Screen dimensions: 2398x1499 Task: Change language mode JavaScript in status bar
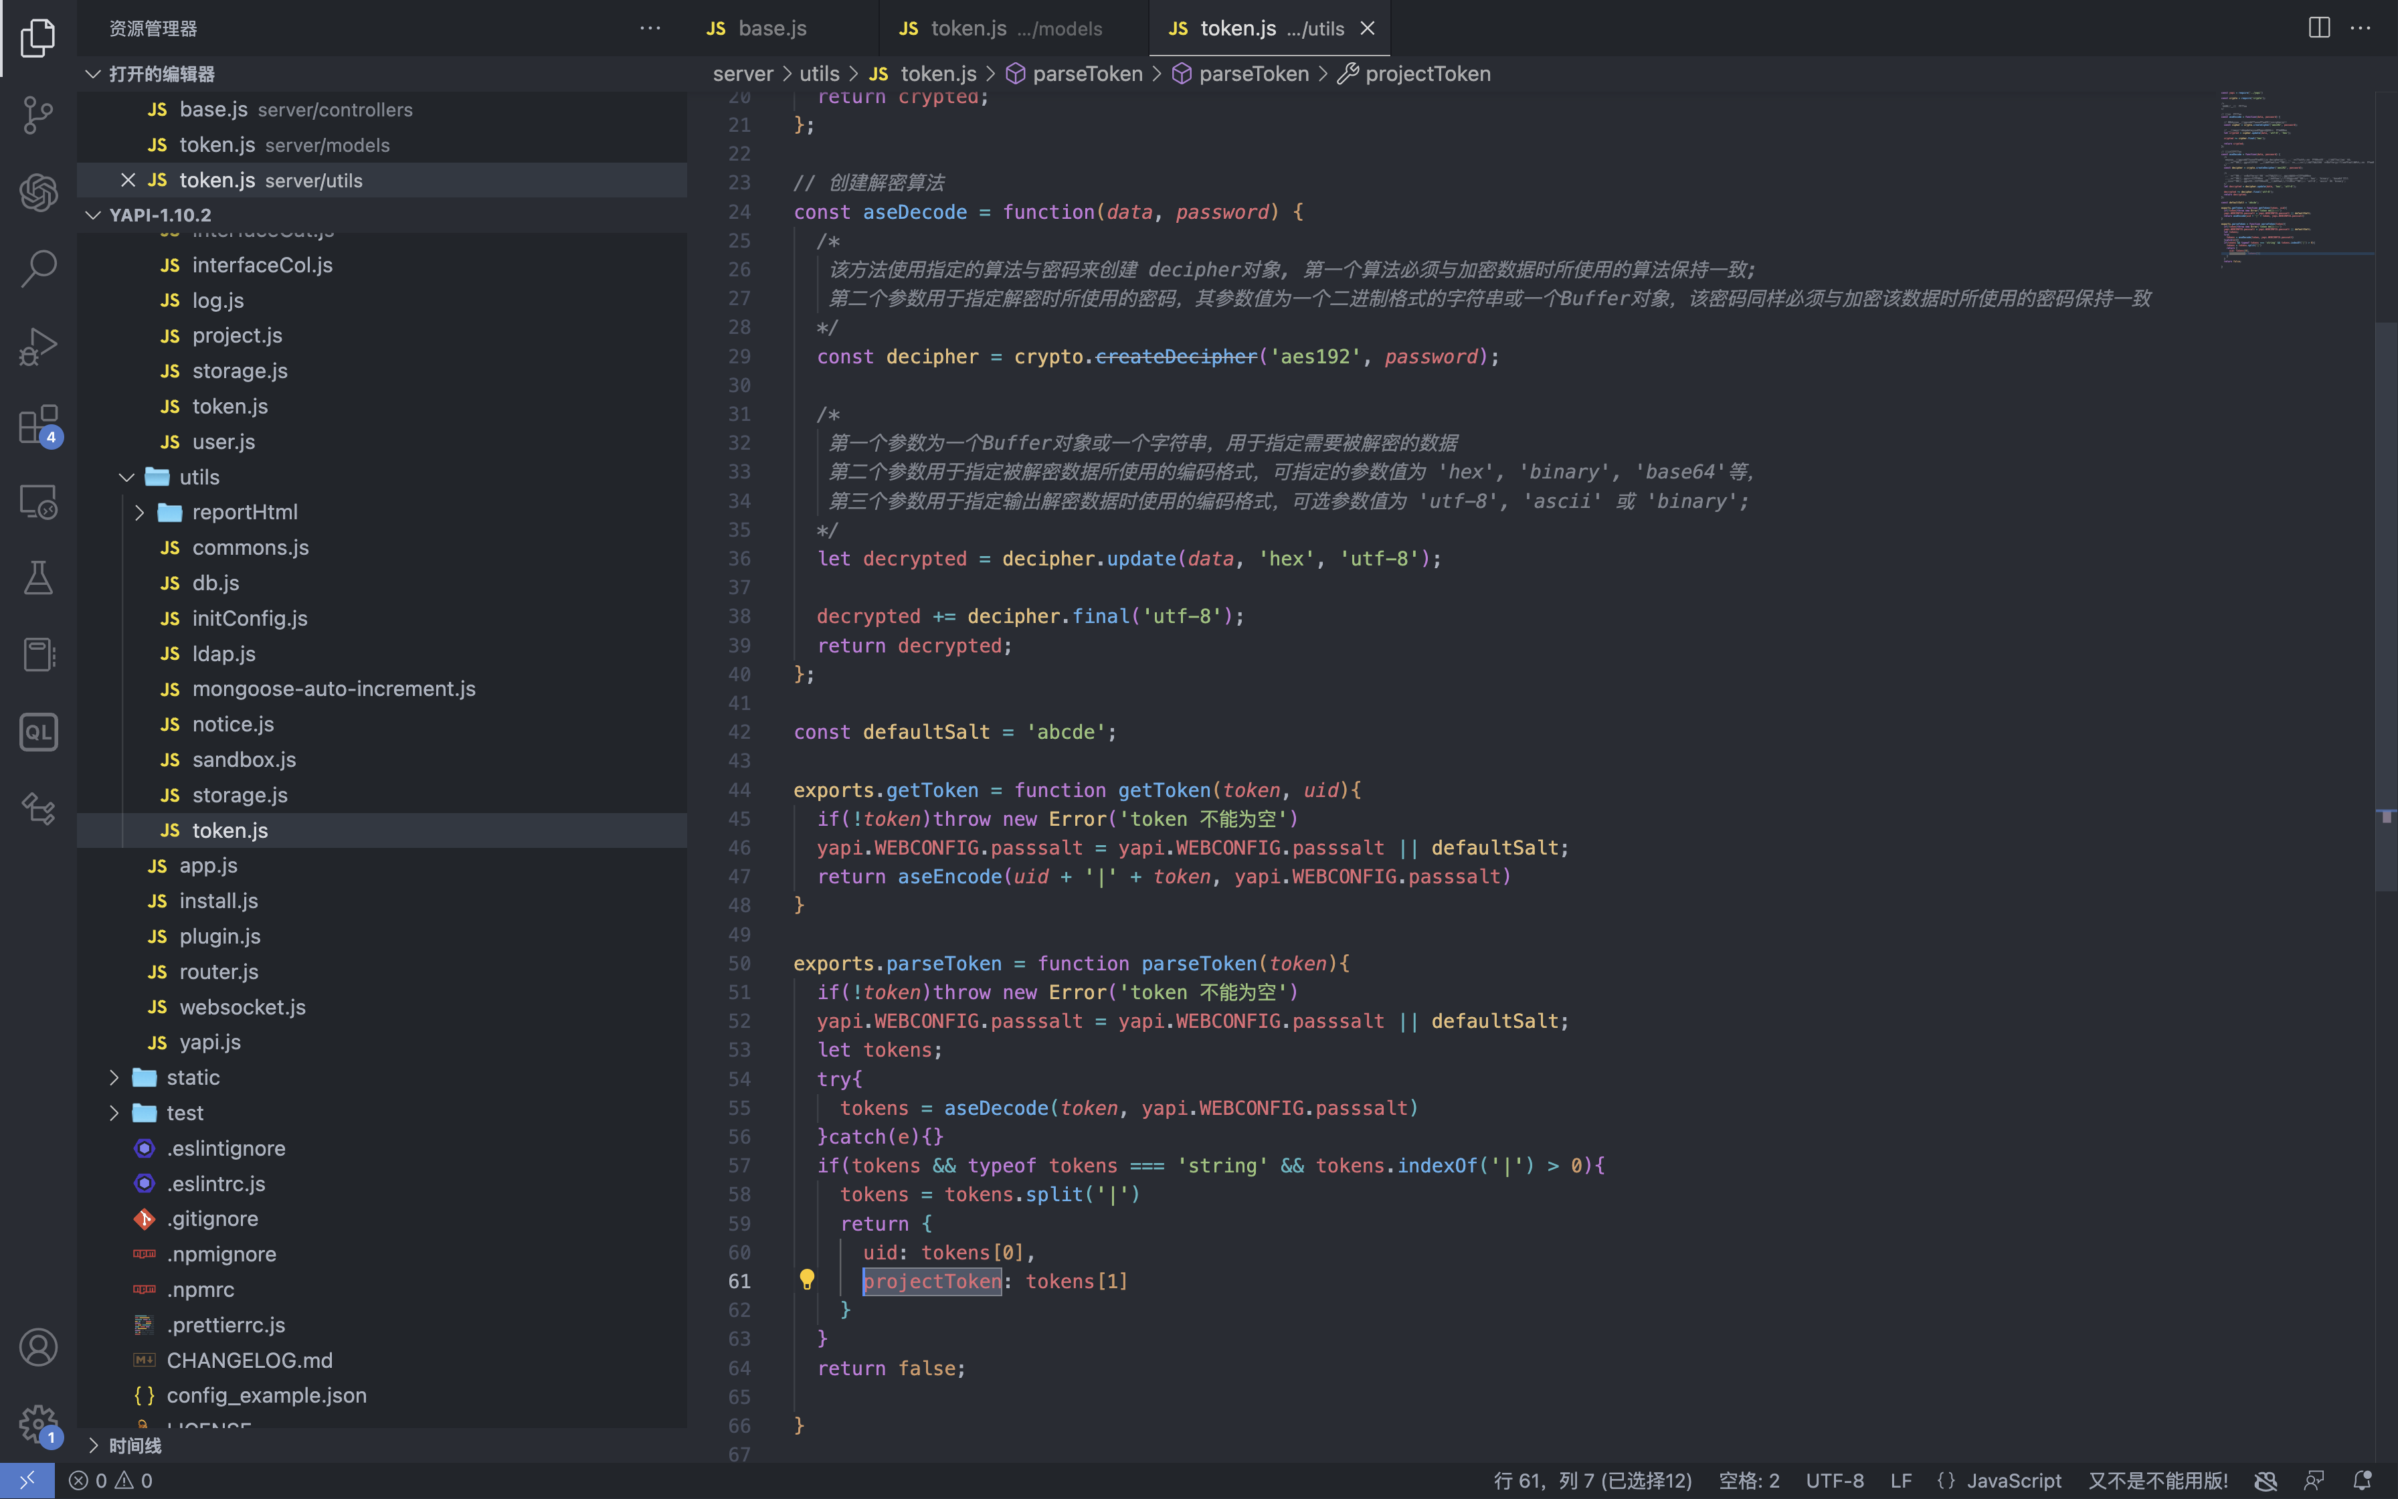(x=2013, y=1480)
